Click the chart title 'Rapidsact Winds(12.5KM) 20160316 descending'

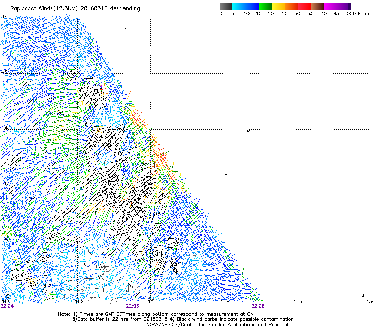[x=75, y=9]
